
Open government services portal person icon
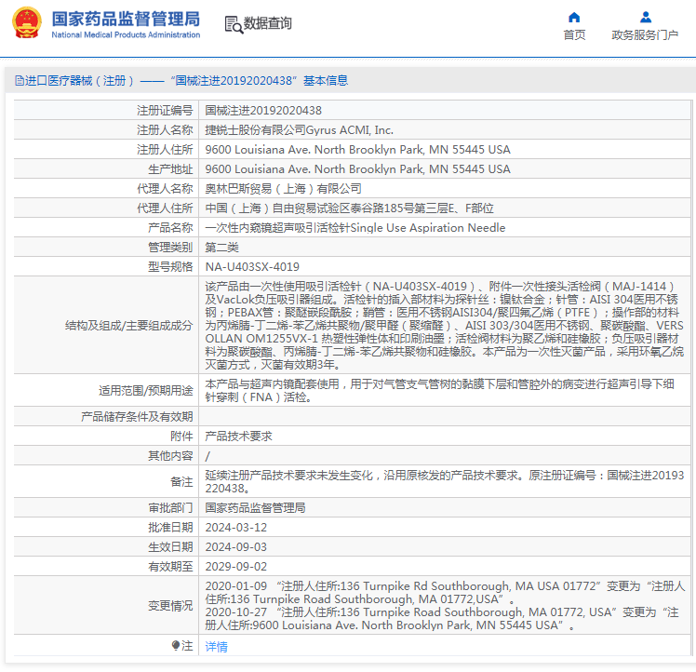(646, 18)
